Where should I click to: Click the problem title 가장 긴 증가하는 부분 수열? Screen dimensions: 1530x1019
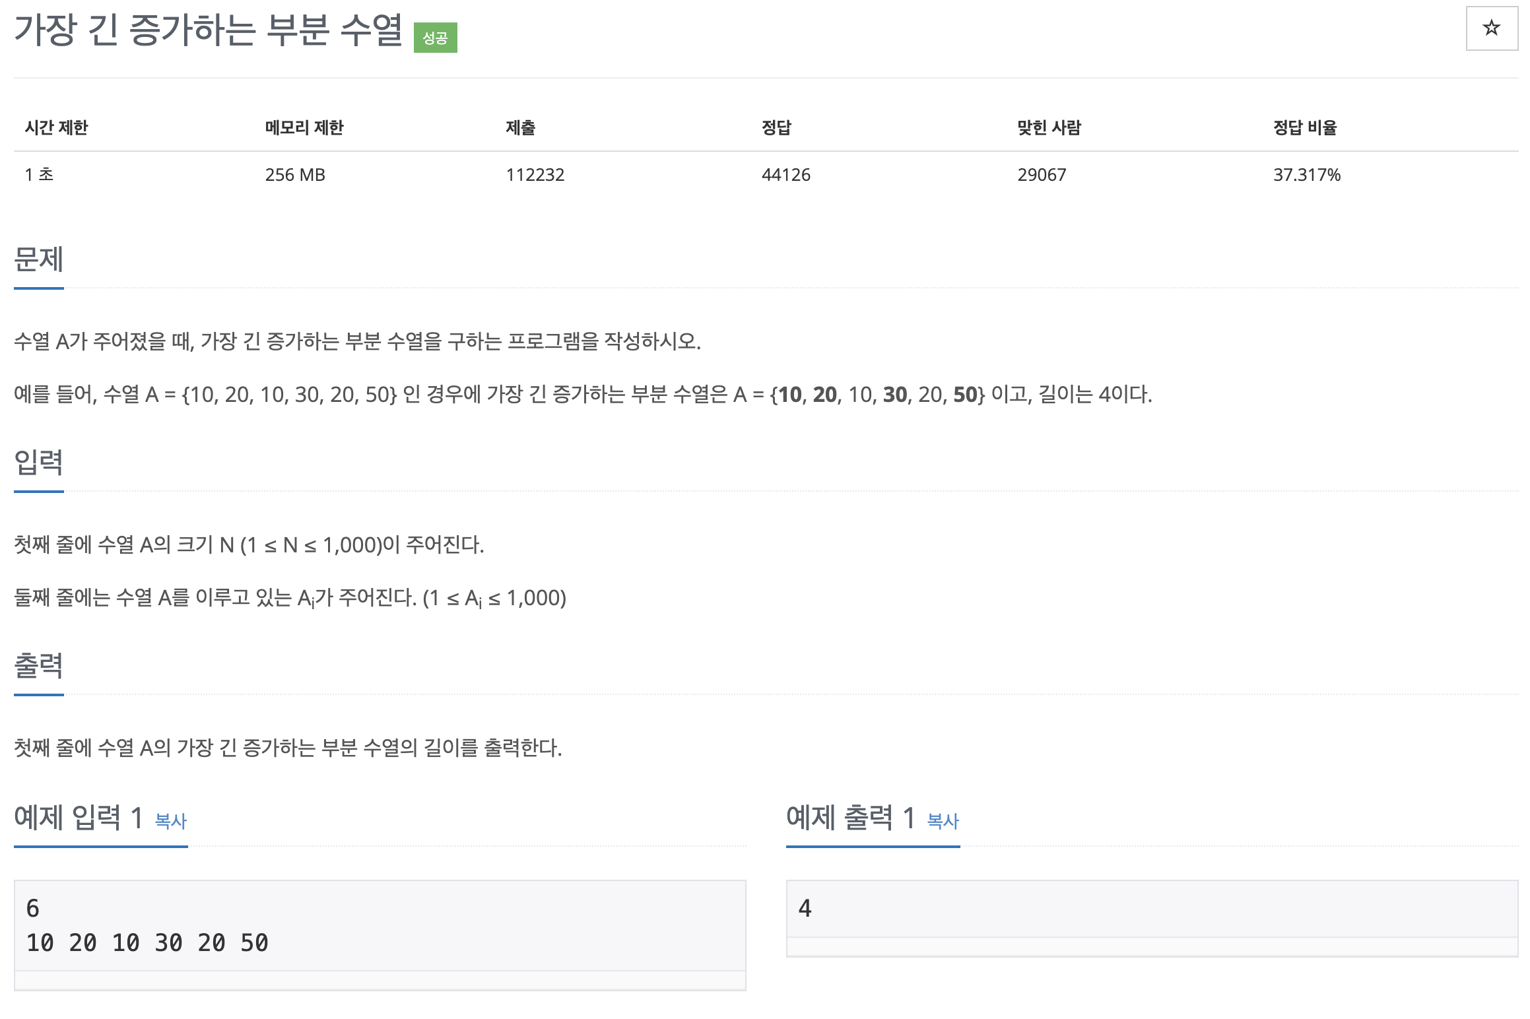(208, 30)
